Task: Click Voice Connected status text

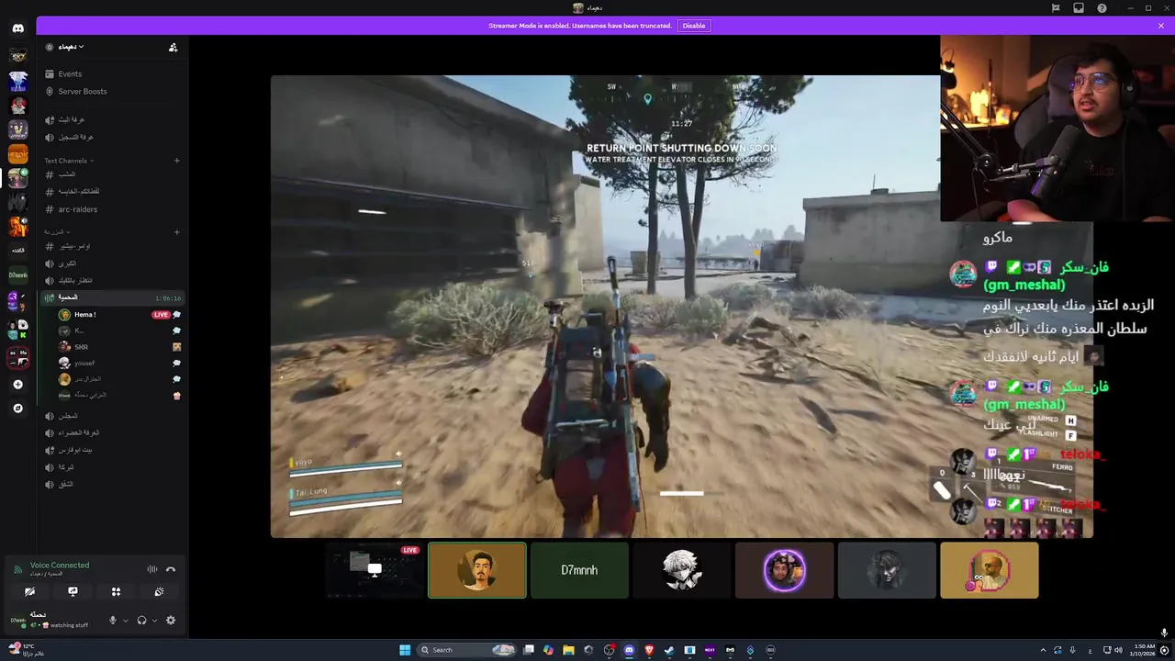Action: 60,566
